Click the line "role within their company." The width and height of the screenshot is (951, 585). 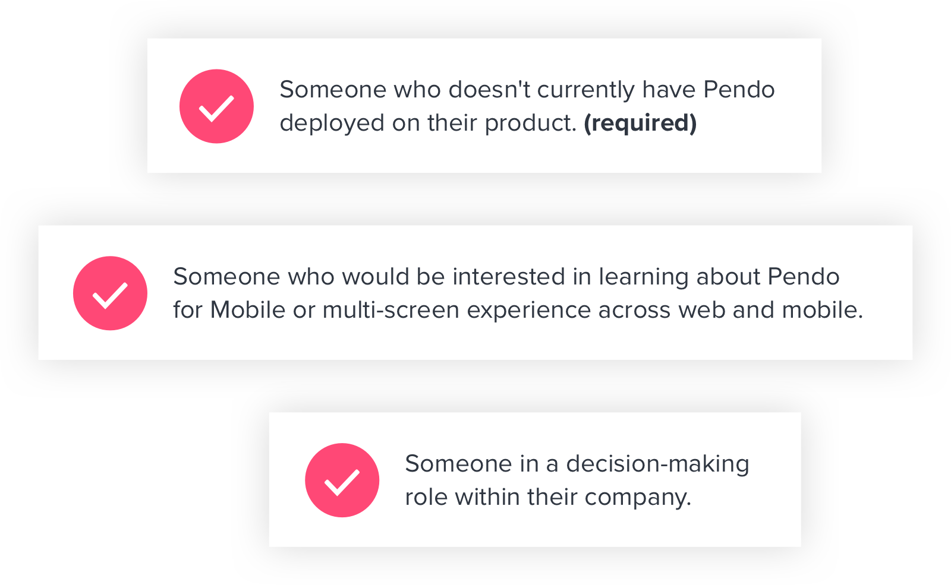click(x=548, y=497)
